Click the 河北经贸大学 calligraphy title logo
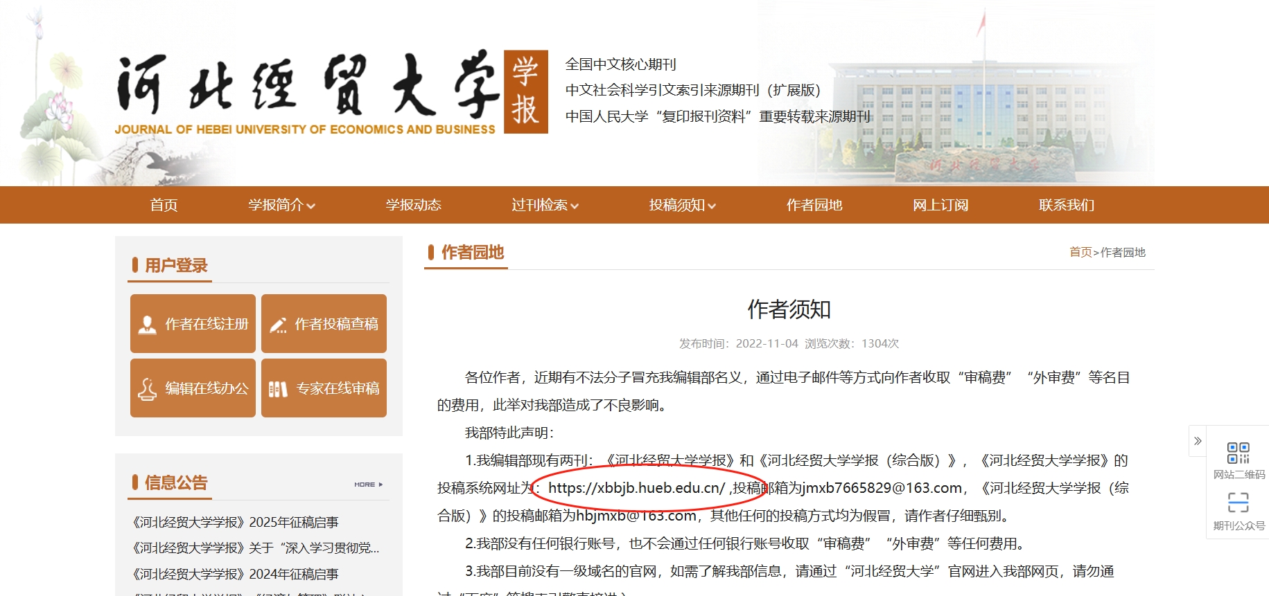 point(308,84)
